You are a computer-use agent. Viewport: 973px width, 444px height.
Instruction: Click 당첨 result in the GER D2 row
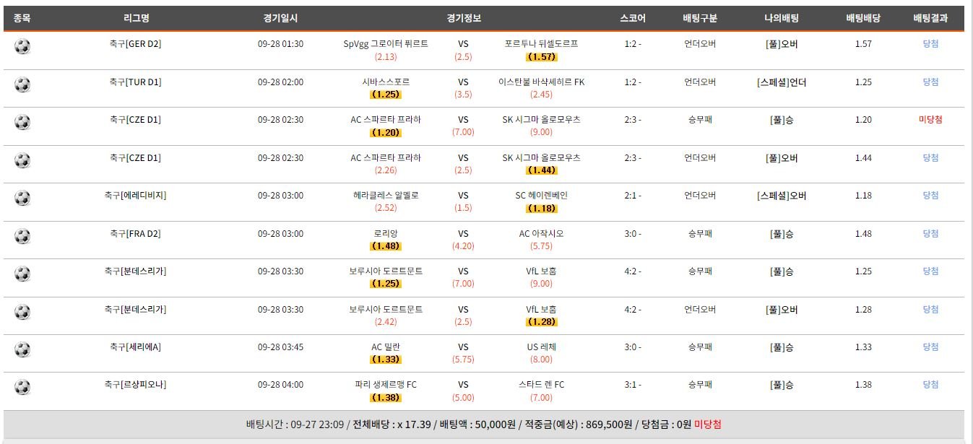coord(930,44)
